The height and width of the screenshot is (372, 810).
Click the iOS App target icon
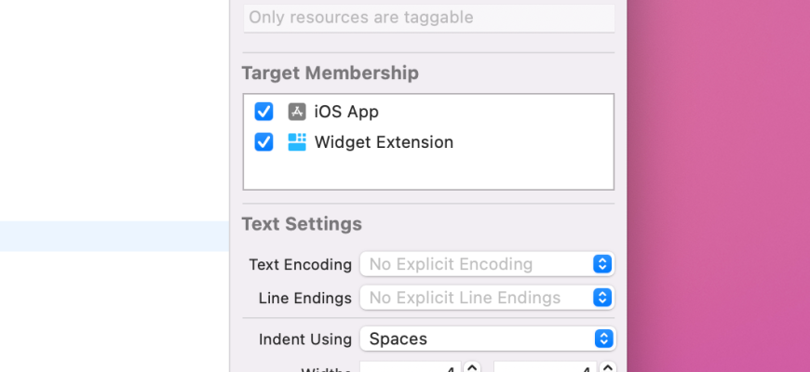tap(297, 112)
